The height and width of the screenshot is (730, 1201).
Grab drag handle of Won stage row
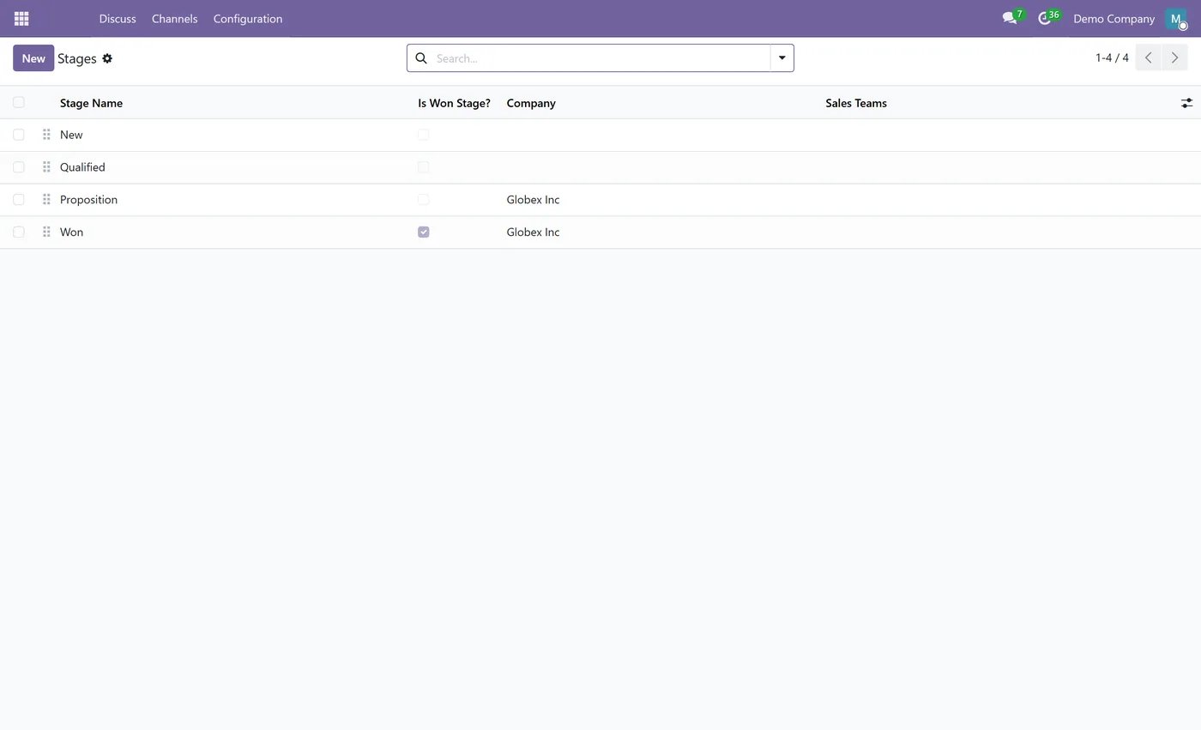[x=46, y=232]
